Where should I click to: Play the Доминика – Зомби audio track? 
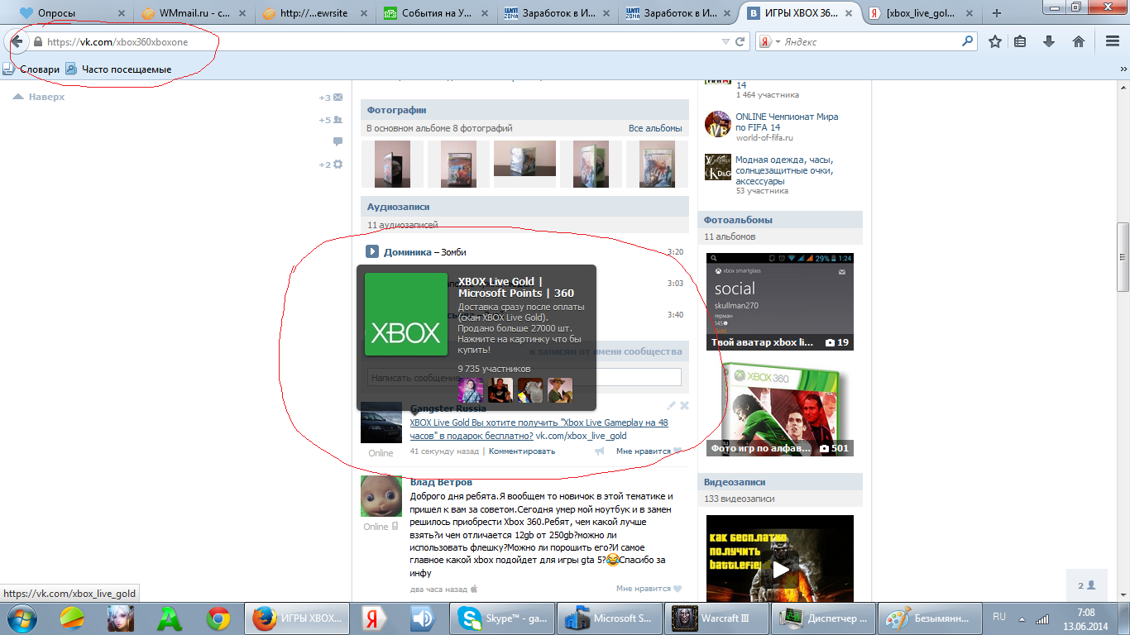click(373, 251)
